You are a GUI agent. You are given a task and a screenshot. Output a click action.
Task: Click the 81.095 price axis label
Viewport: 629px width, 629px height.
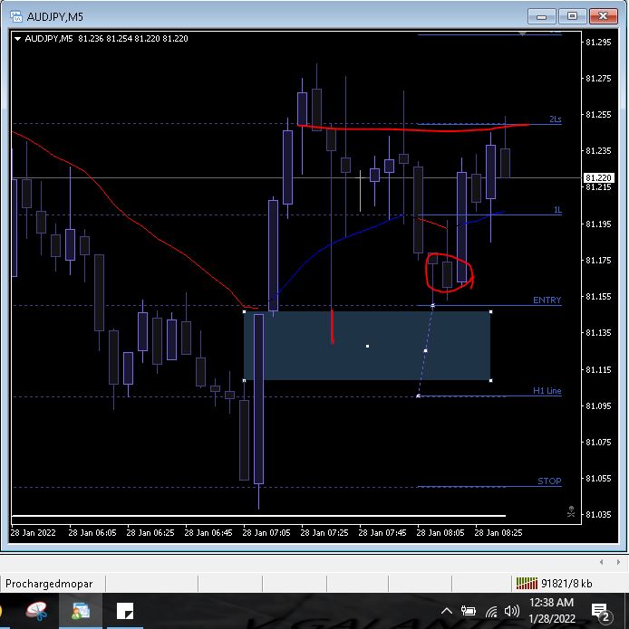(x=598, y=406)
